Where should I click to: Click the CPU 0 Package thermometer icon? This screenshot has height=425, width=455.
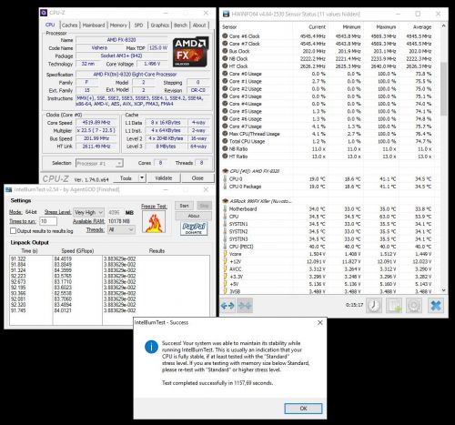225,187
